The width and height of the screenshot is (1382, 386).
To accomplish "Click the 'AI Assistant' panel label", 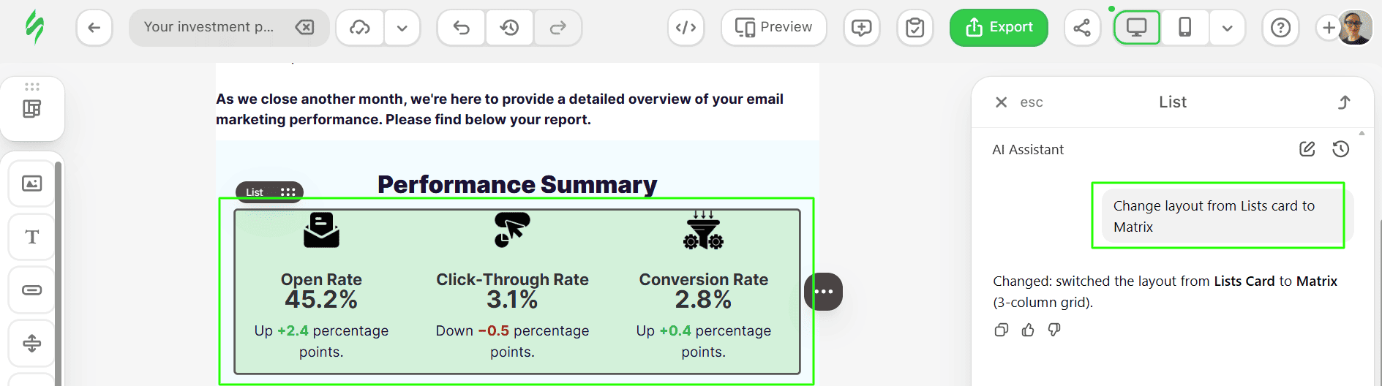I will tap(1028, 150).
